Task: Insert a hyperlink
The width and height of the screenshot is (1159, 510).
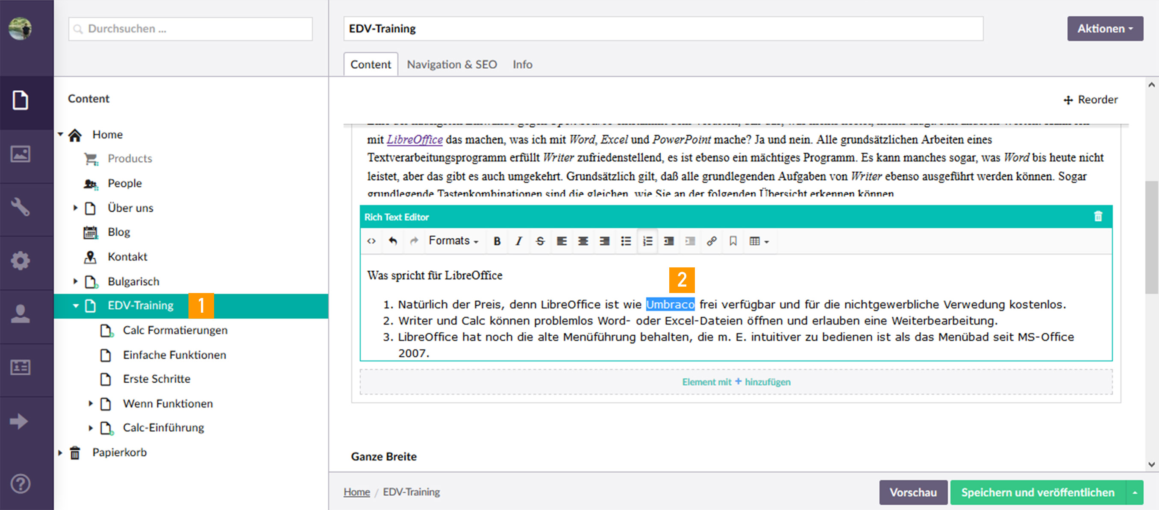Action: tap(712, 241)
